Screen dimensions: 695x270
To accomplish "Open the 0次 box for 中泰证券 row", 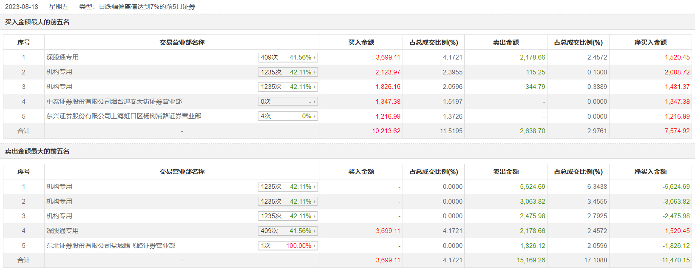I will [x=288, y=102].
